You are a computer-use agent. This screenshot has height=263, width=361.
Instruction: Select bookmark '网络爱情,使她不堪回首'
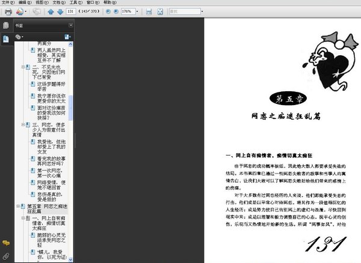[x=51, y=185]
